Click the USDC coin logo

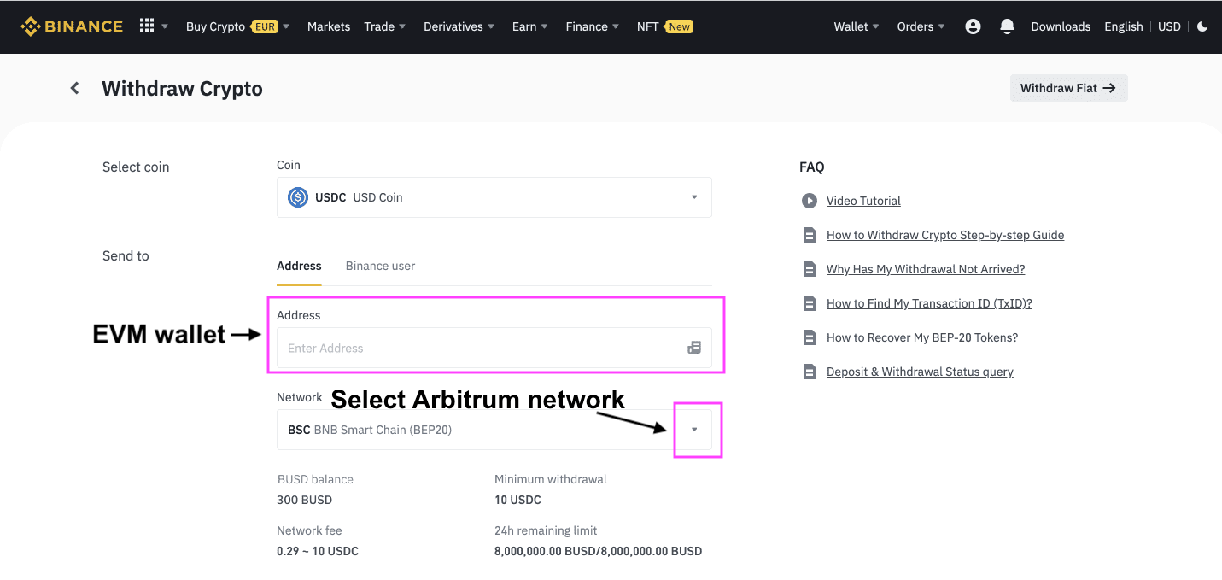click(x=298, y=197)
